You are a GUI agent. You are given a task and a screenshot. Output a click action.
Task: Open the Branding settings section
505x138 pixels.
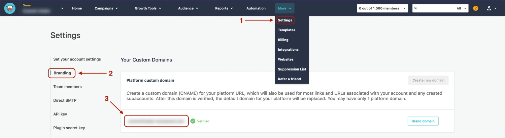tap(62, 73)
